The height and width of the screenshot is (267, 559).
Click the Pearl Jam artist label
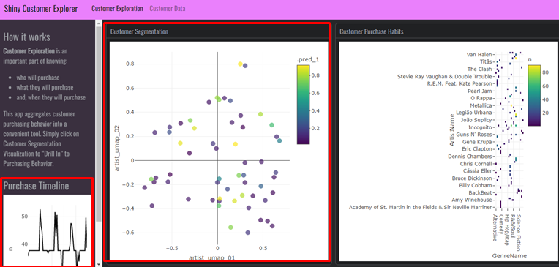coord(480,91)
